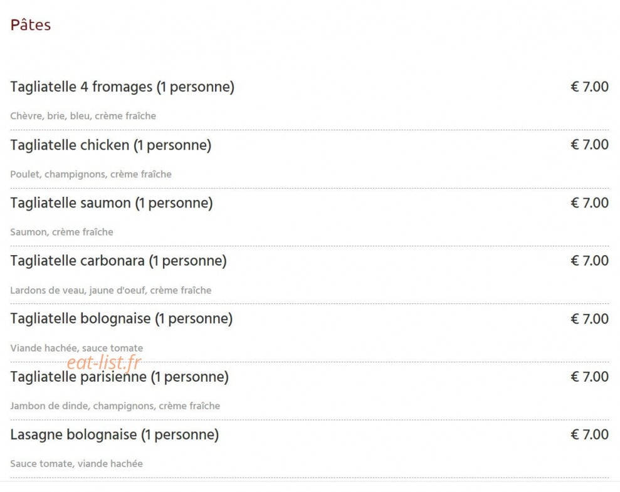Select Tagliatelle parisienne menu item

point(119,377)
